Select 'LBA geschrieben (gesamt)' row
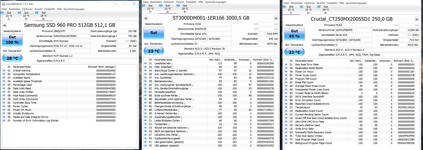This screenshot has width=423, height=150. (209, 142)
